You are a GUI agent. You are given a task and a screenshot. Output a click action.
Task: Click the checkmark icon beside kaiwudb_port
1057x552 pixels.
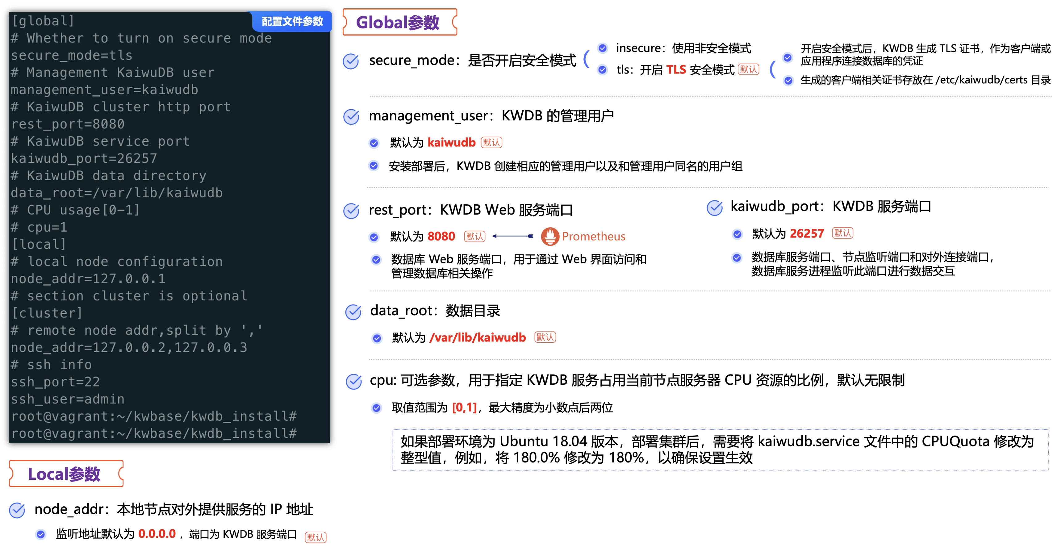click(x=714, y=208)
